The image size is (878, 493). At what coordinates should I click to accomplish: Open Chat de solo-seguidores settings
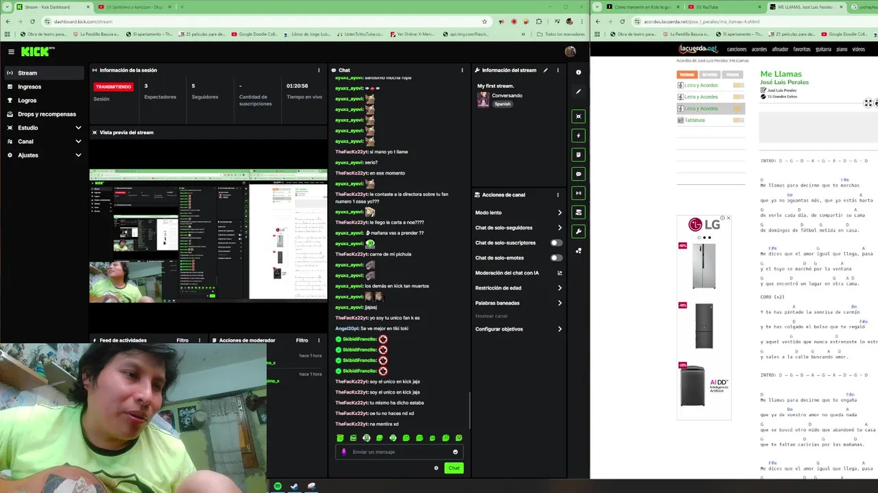point(519,227)
